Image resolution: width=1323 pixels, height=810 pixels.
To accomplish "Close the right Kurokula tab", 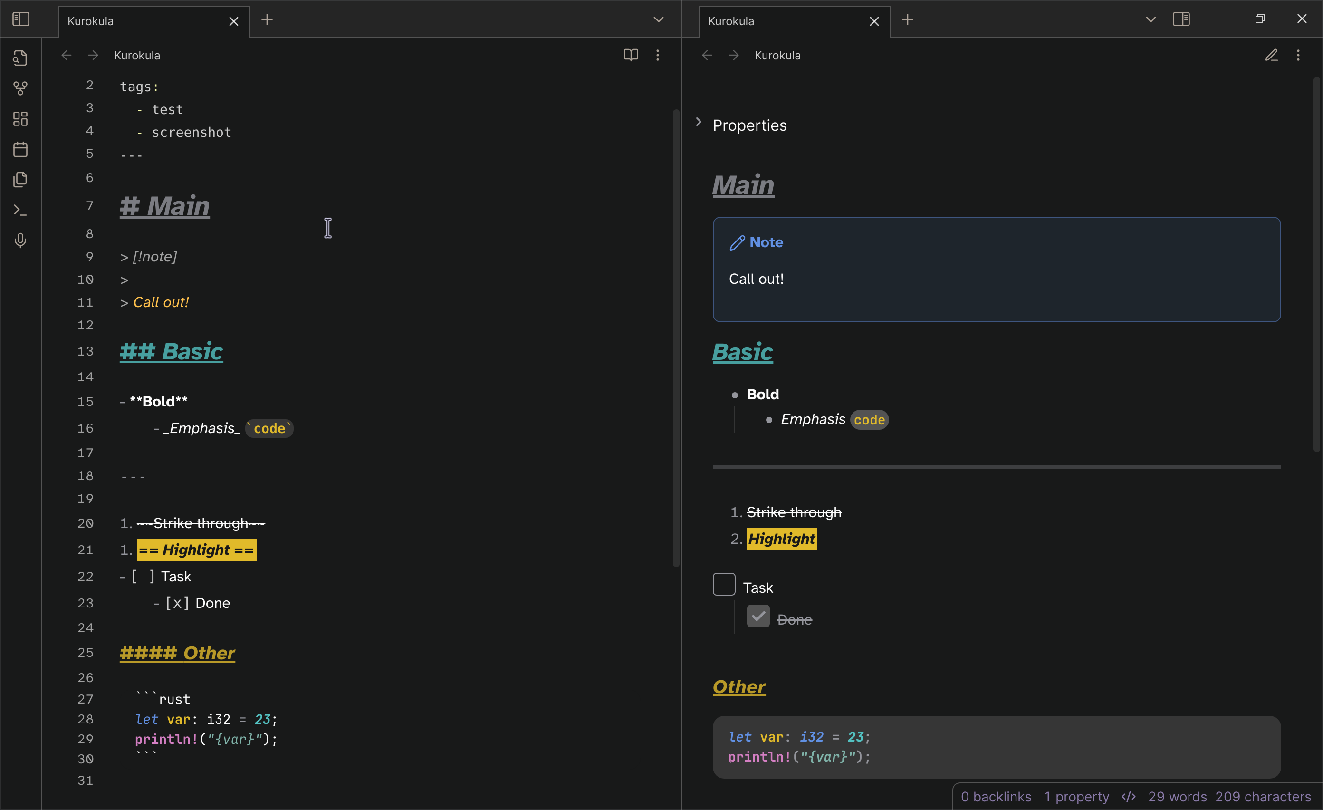I will (874, 21).
